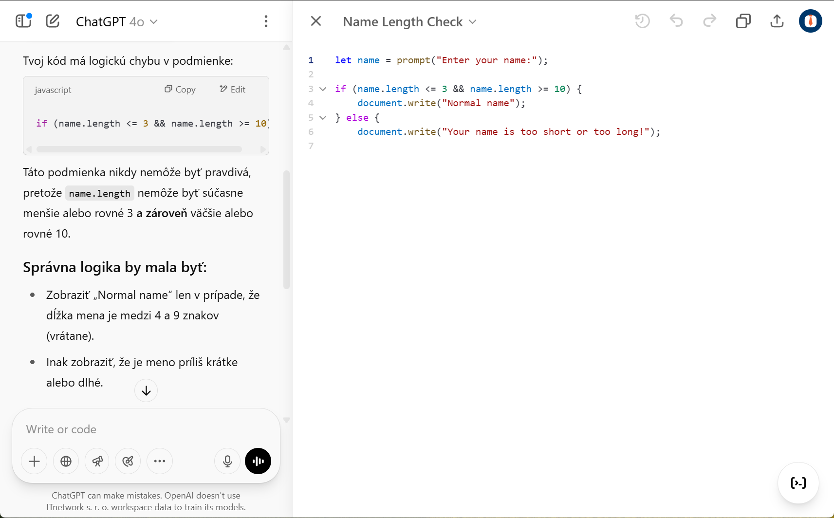Image resolution: width=834 pixels, height=518 pixels.
Task: Copy the canvas content using the copy icon
Action: point(743,21)
